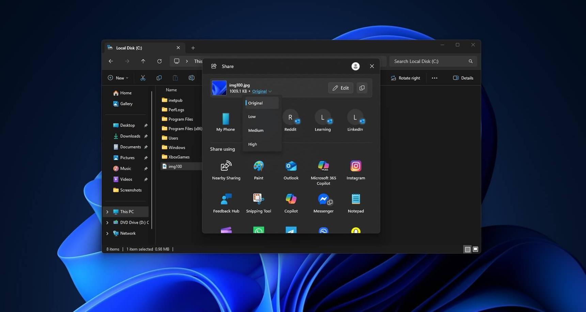Image resolution: width=586 pixels, height=312 pixels.
Task: Choose High quality from the list
Action: click(252, 144)
